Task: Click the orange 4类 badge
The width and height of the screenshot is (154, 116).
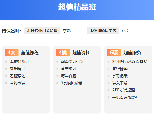Action: tap(63, 52)
